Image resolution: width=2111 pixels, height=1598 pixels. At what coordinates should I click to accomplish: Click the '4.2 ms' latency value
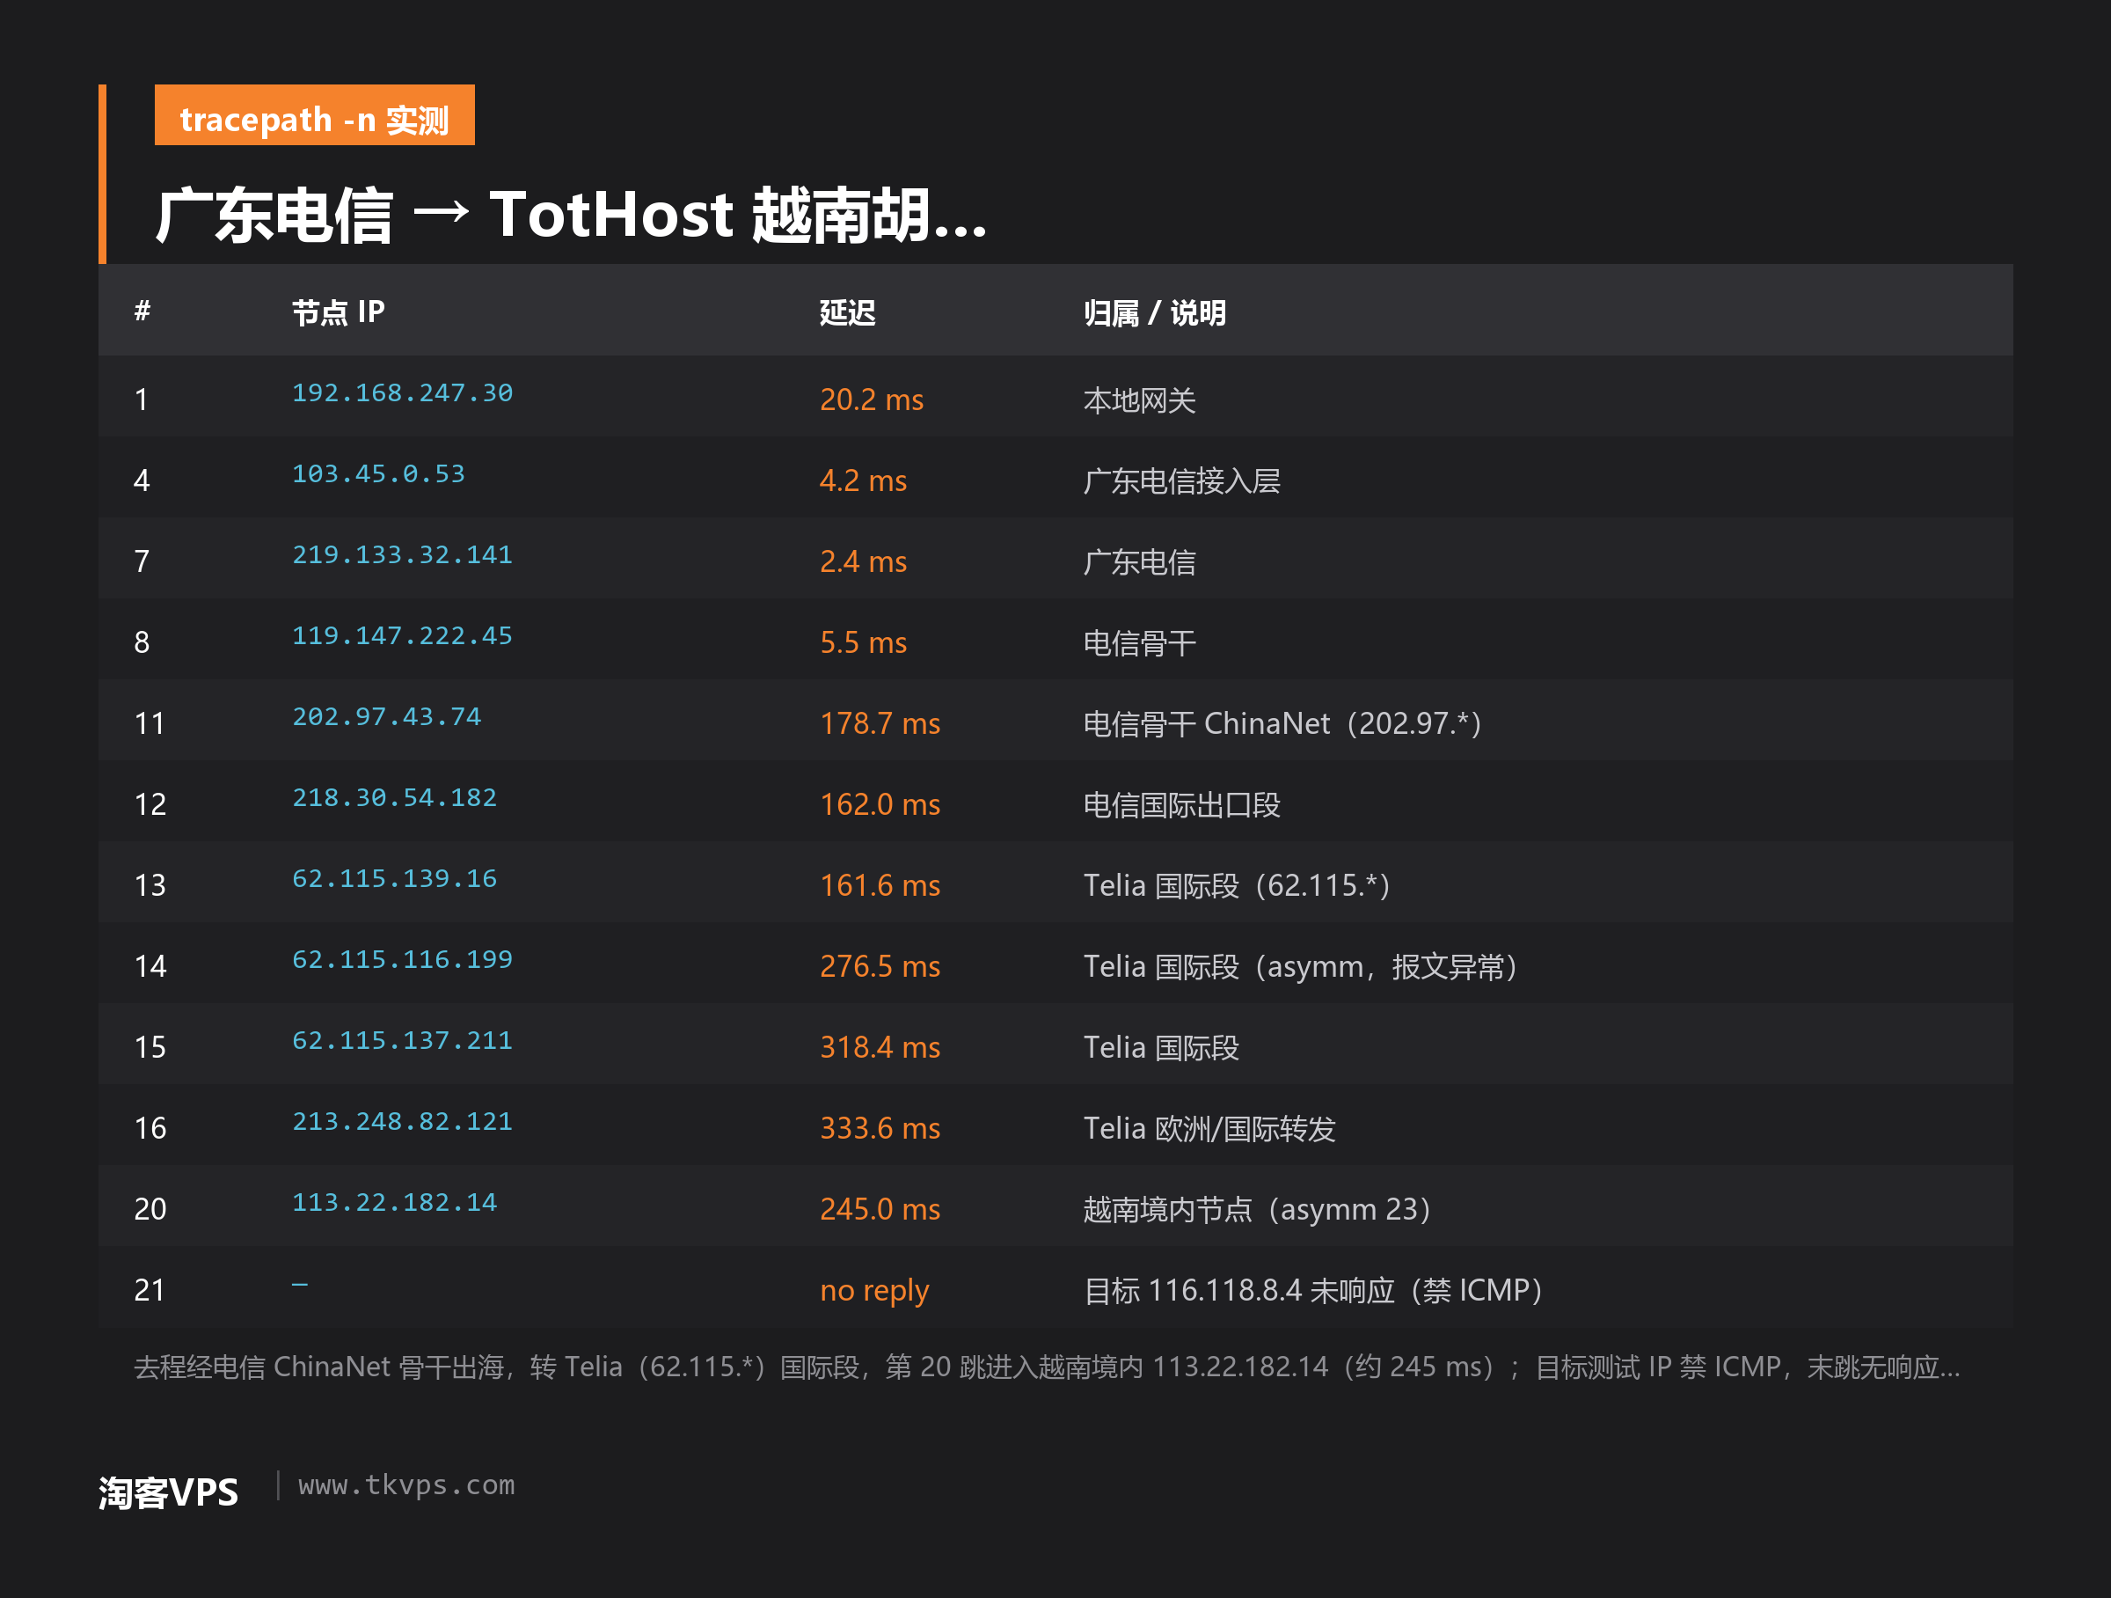(x=863, y=480)
